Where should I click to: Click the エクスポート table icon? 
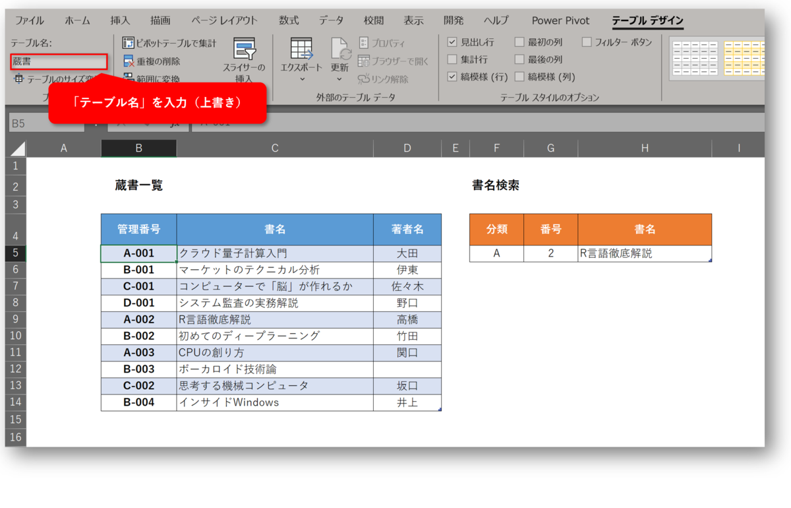tap(301, 49)
